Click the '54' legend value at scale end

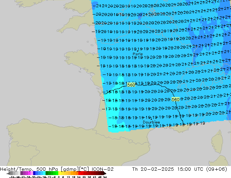[x=105, y=177]
